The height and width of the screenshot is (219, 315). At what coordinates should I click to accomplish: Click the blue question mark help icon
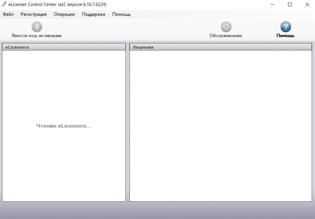coord(285,27)
